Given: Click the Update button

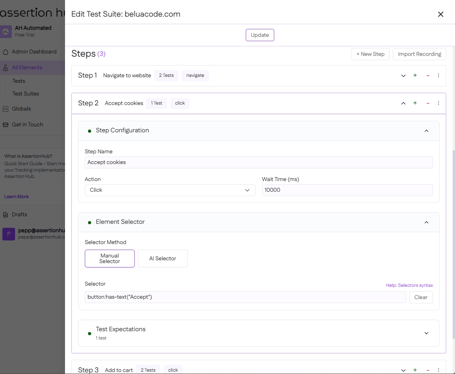Looking at the screenshot, I should click(260, 35).
